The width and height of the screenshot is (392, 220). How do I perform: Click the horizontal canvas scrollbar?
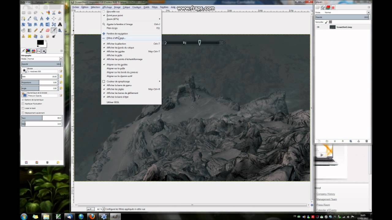tap(192, 205)
